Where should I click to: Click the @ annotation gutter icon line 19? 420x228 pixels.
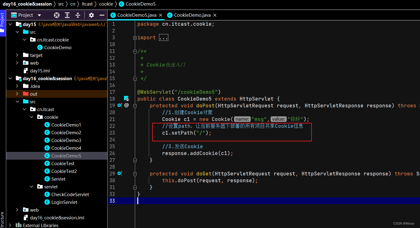coord(126,105)
